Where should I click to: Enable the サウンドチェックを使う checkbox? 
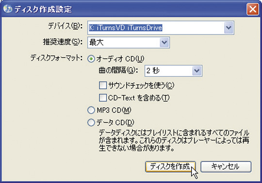[103, 85]
